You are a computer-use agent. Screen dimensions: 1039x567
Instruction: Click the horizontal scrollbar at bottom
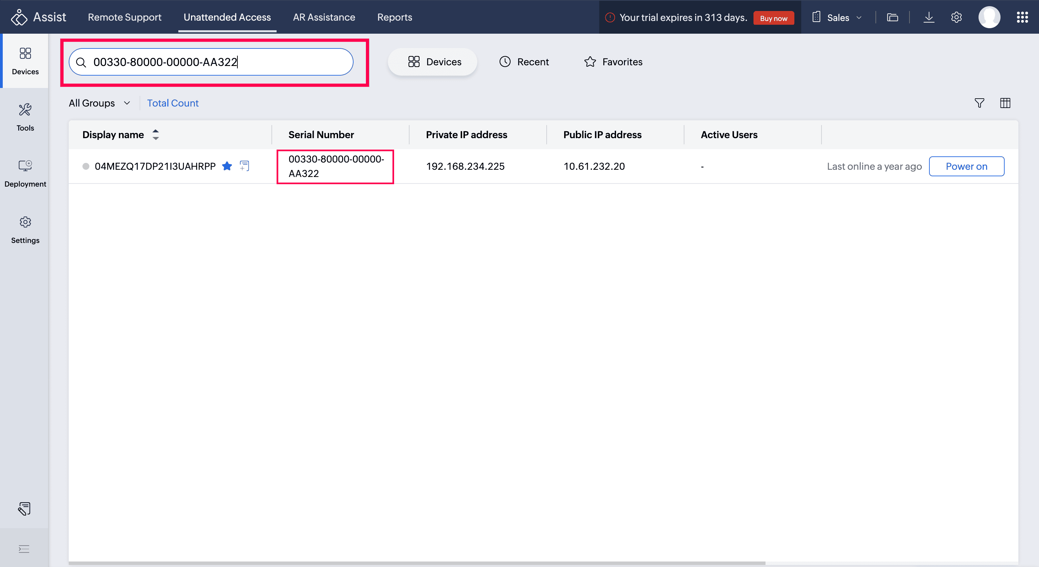(417, 563)
